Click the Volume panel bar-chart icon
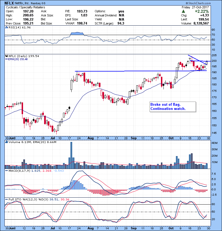This screenshot has height=231, width=222. (x=7, y=142)
